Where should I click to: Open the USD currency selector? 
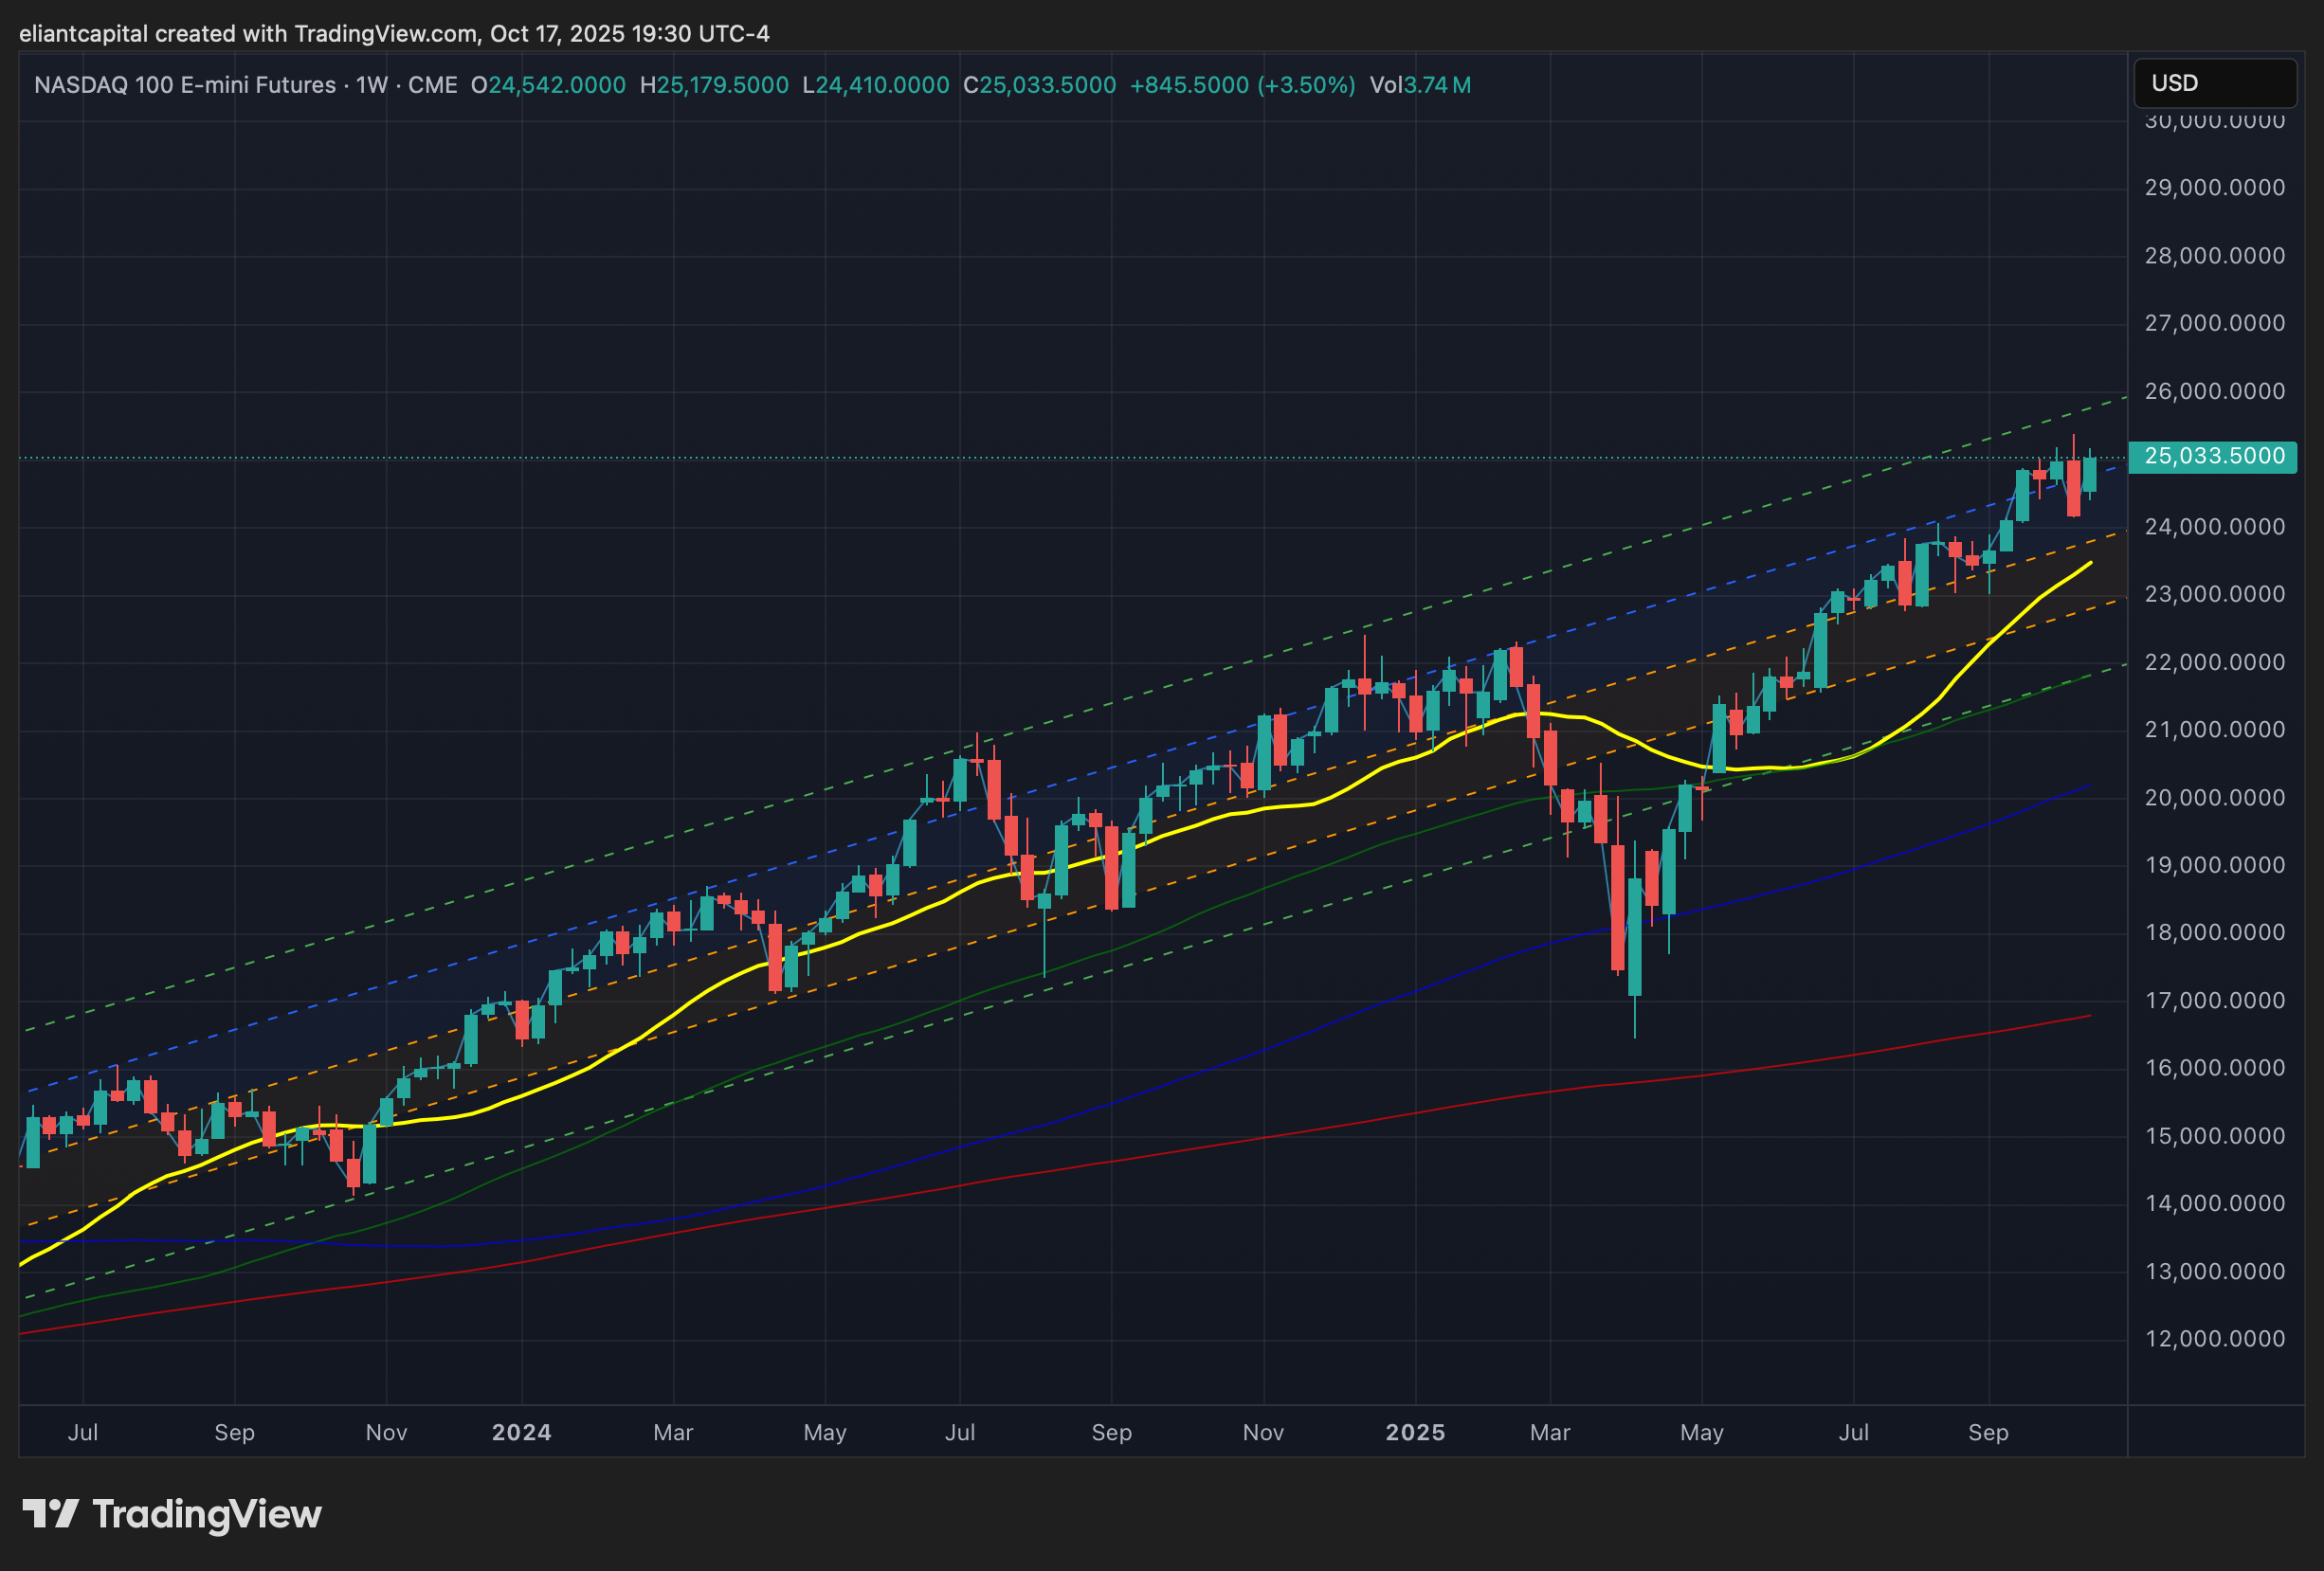[2214, 83]
